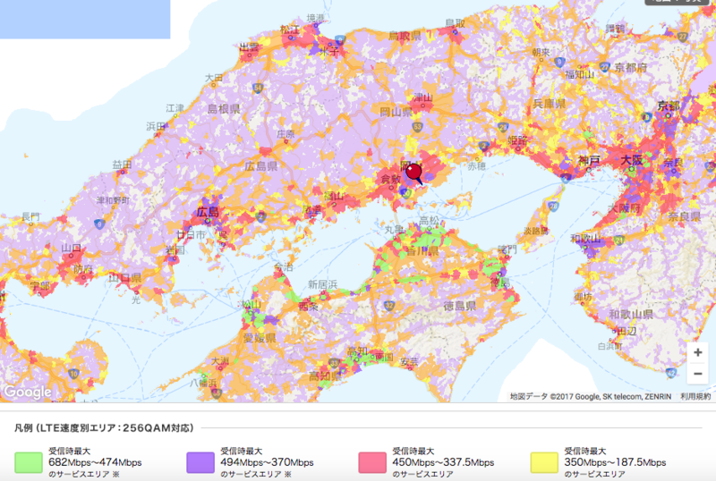Click the 八幡浜 city label

pos(204,383)
